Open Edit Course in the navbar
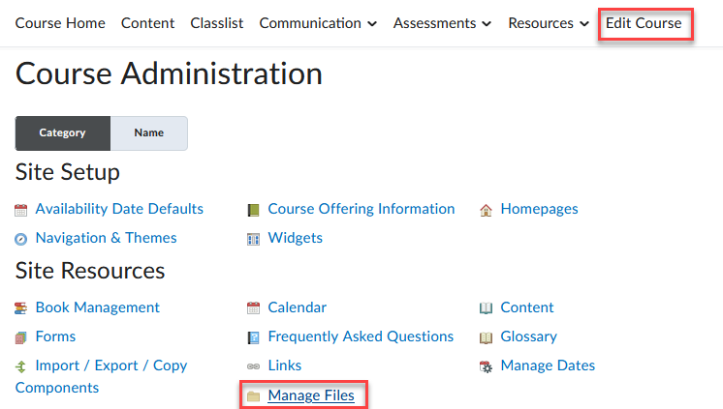 pos(644,23)
